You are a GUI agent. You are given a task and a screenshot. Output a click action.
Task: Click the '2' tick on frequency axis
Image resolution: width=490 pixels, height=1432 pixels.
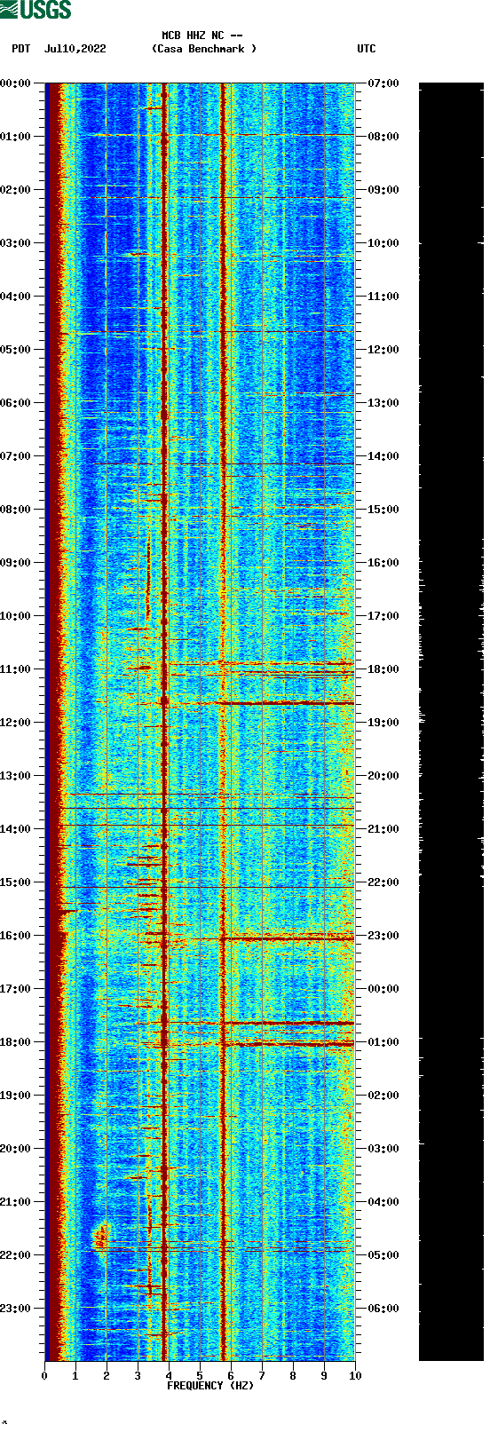click(x=107, y=1376)
